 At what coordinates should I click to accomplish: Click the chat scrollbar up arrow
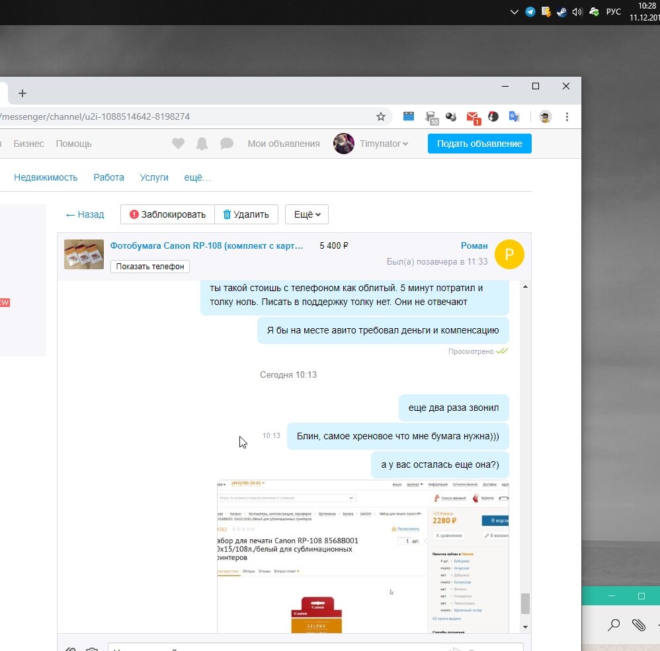[x=525, y=286]
